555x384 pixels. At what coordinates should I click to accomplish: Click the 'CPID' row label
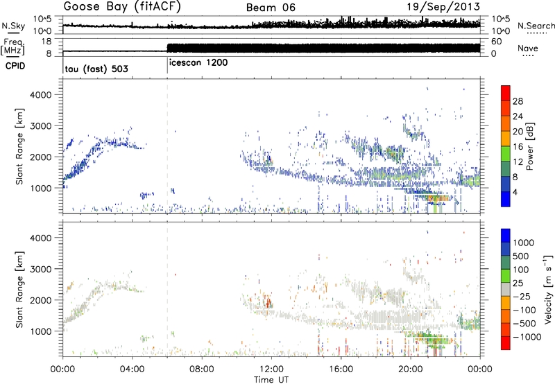point(15,66)
